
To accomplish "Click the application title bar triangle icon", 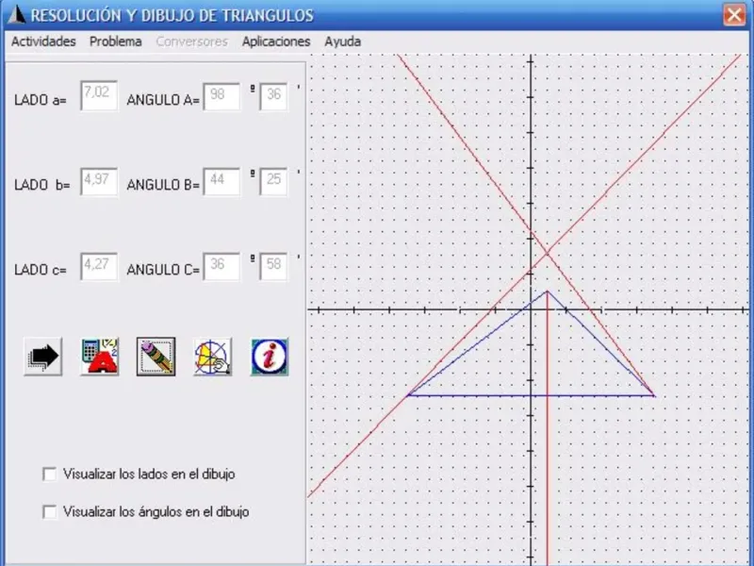I will (16, 15).
